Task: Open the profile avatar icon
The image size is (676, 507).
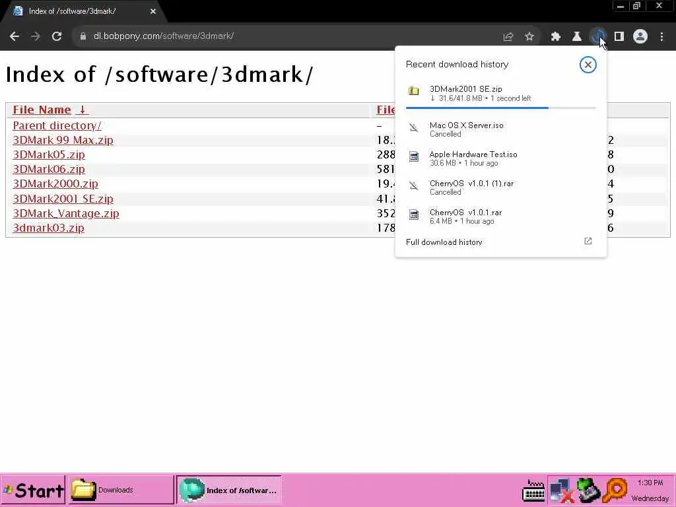Action: [640, 37]
